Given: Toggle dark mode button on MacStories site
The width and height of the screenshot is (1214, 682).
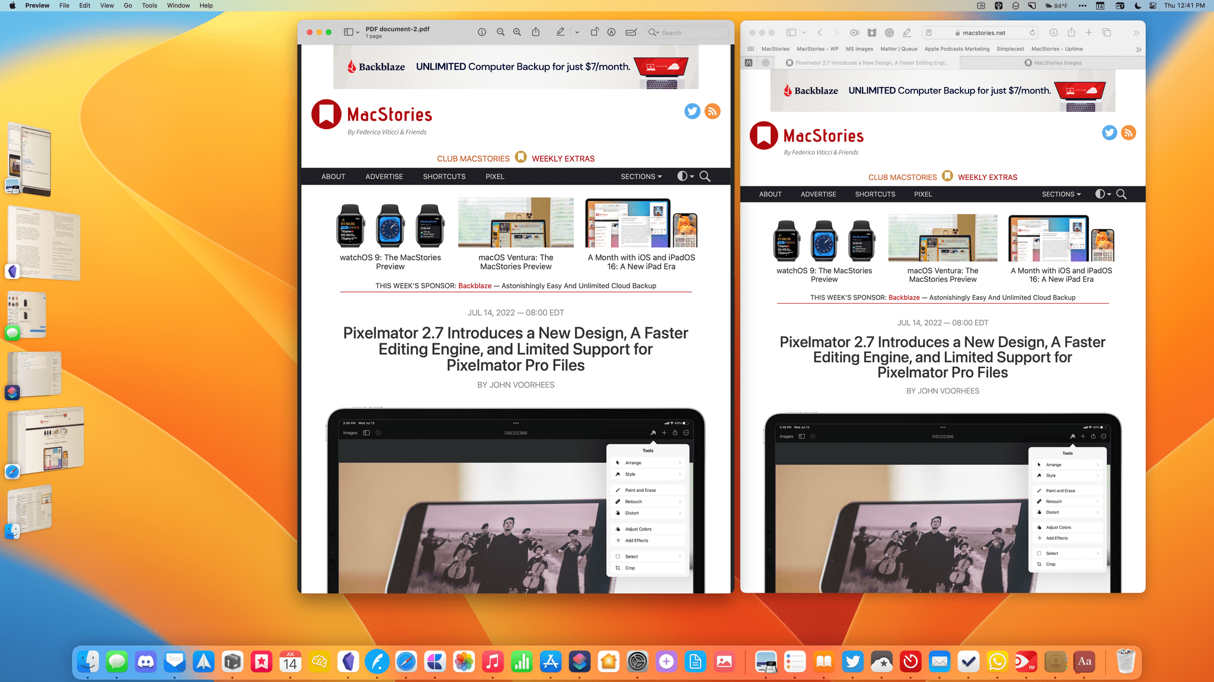Looking at the screenshot, I should (x=1101, y=194).
